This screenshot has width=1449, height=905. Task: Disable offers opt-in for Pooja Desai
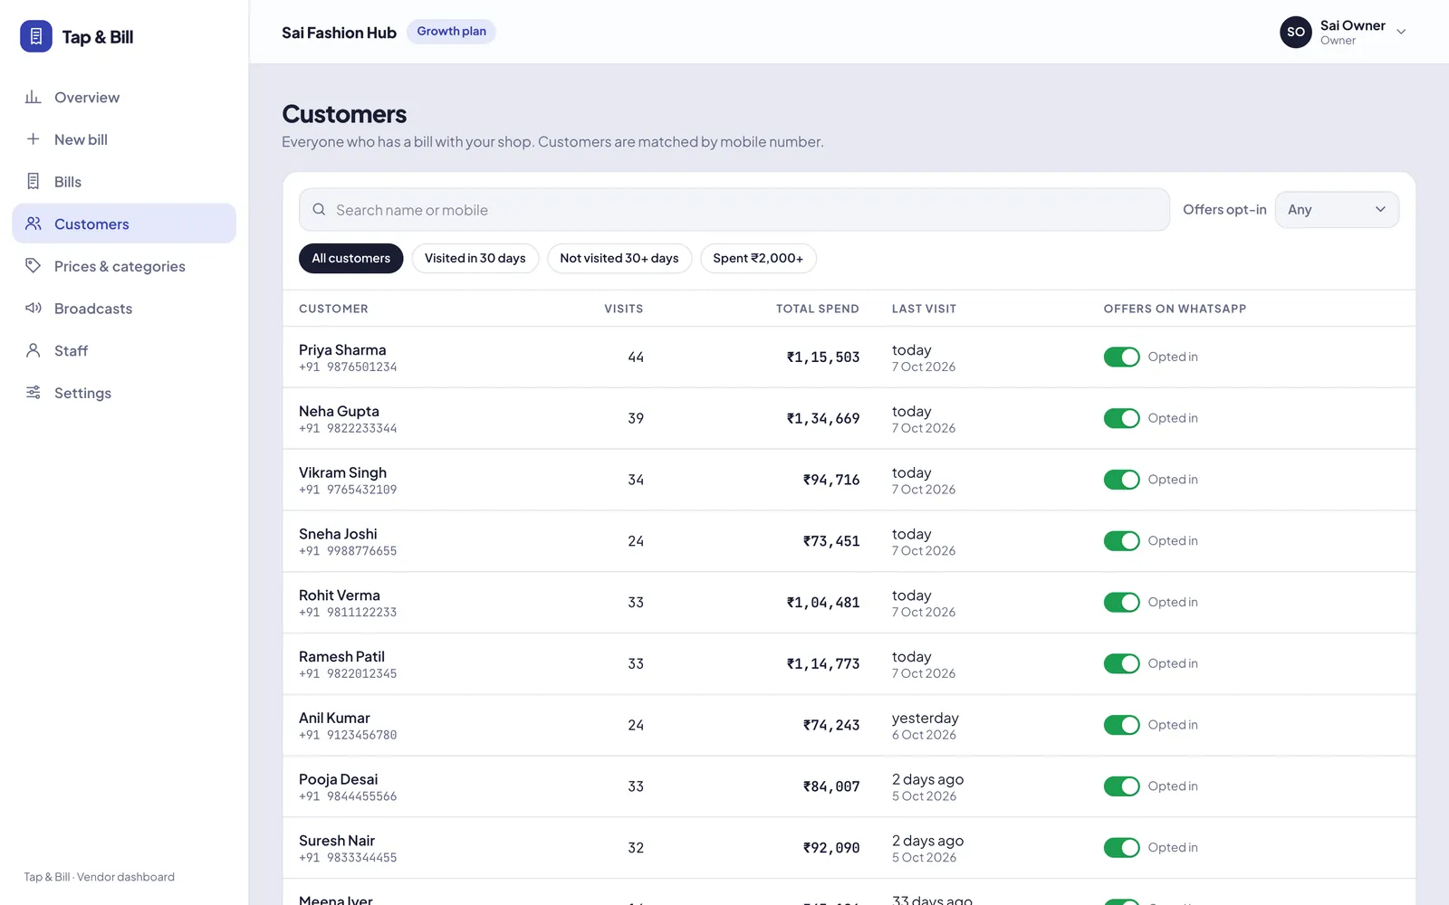point(1121,786)
